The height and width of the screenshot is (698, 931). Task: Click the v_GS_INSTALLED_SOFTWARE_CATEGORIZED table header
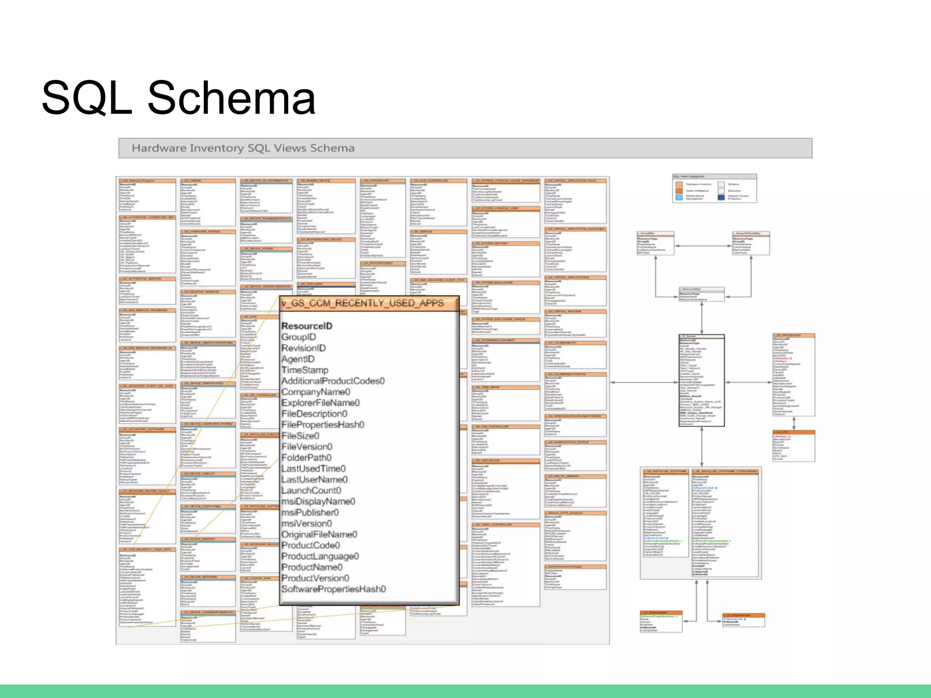coord(725,472)
